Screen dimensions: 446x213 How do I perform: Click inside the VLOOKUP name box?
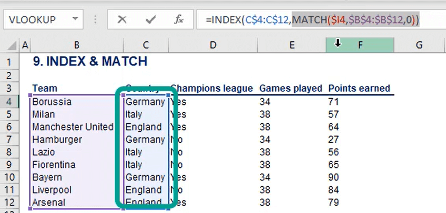tap(37, 19)
